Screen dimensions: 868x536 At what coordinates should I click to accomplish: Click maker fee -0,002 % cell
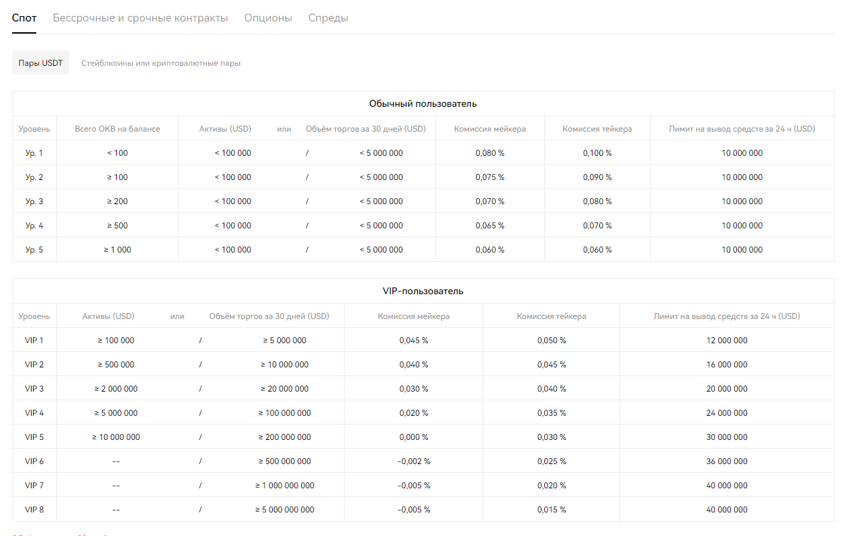(x=414, y=461)
